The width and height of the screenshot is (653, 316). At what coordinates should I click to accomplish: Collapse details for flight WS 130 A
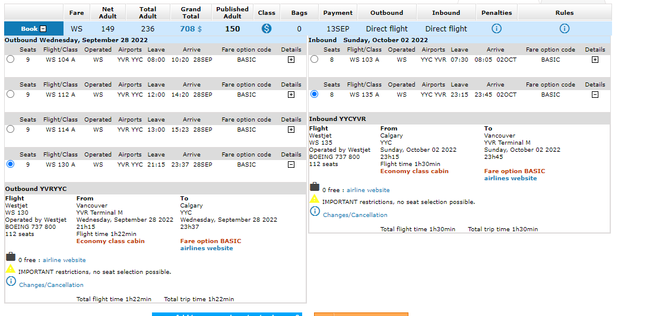coord(291,165)
